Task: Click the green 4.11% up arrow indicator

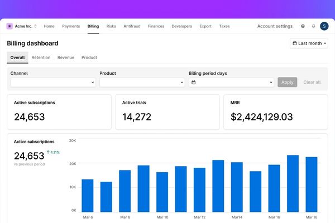Action: [53, 152]
